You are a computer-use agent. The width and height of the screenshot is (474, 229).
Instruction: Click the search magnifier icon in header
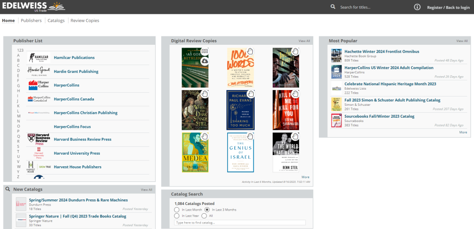tap(333, 7)
